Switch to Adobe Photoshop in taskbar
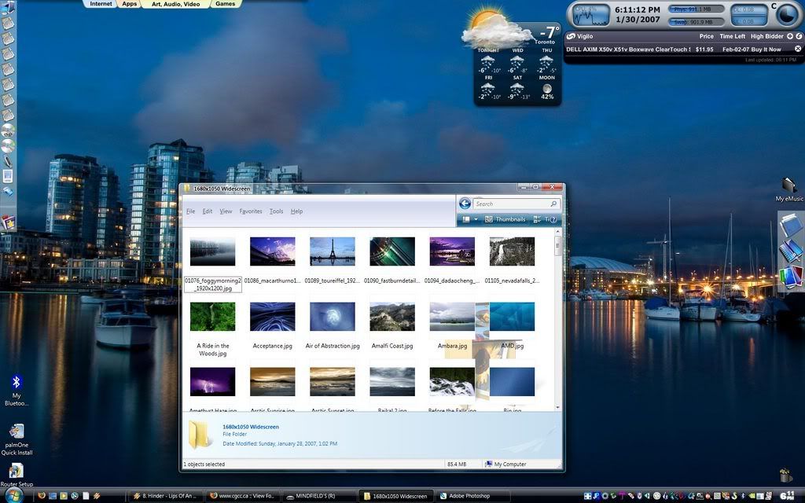Image resolution: width=805 pixels, height=503 pixels. coord(469,496)
